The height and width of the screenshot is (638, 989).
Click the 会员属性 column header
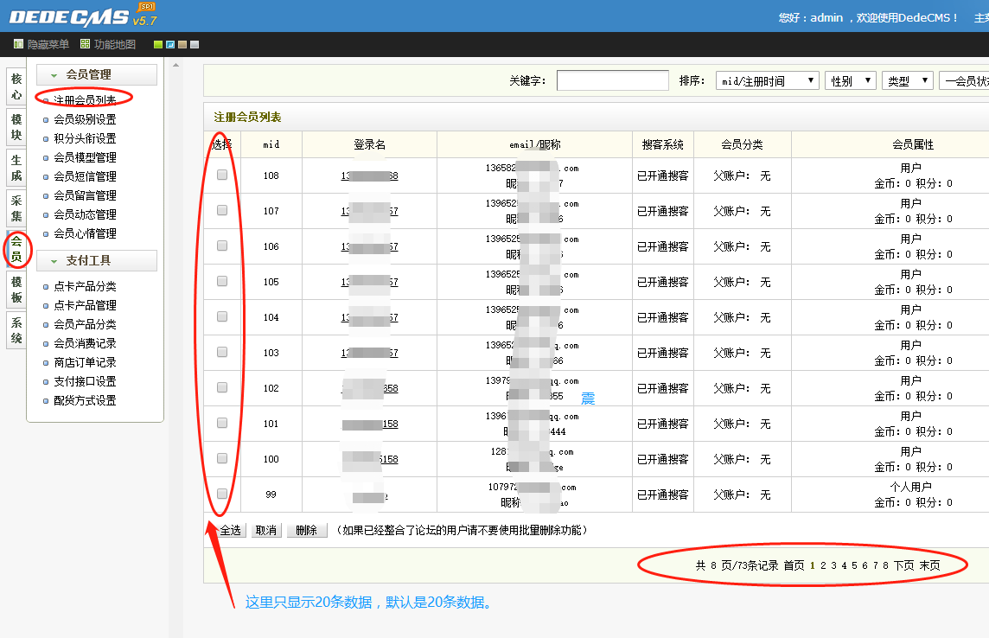pyautogui.click(x=913, y=144)
